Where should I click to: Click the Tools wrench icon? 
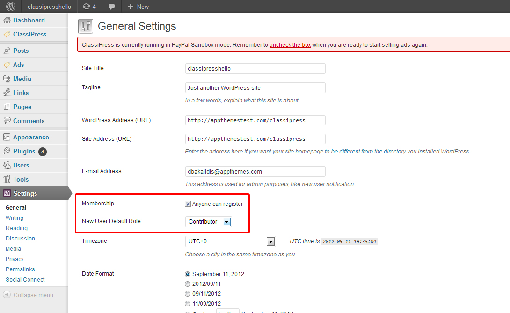point(7,179)
